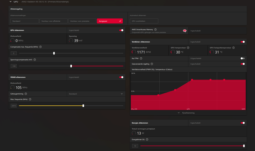This screenshot has height=151, width=255.
Task: Expand Fijnafstemming under fan curve
Action: [x=186, y=113]
